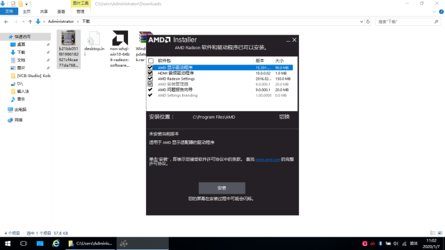445x250 pixels.
Task: Uncheck the HDMI 音频驱动程序 checkbox
Action: (x=150, y=73)
